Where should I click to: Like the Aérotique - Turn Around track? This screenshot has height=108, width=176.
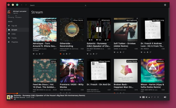point(34,54)
